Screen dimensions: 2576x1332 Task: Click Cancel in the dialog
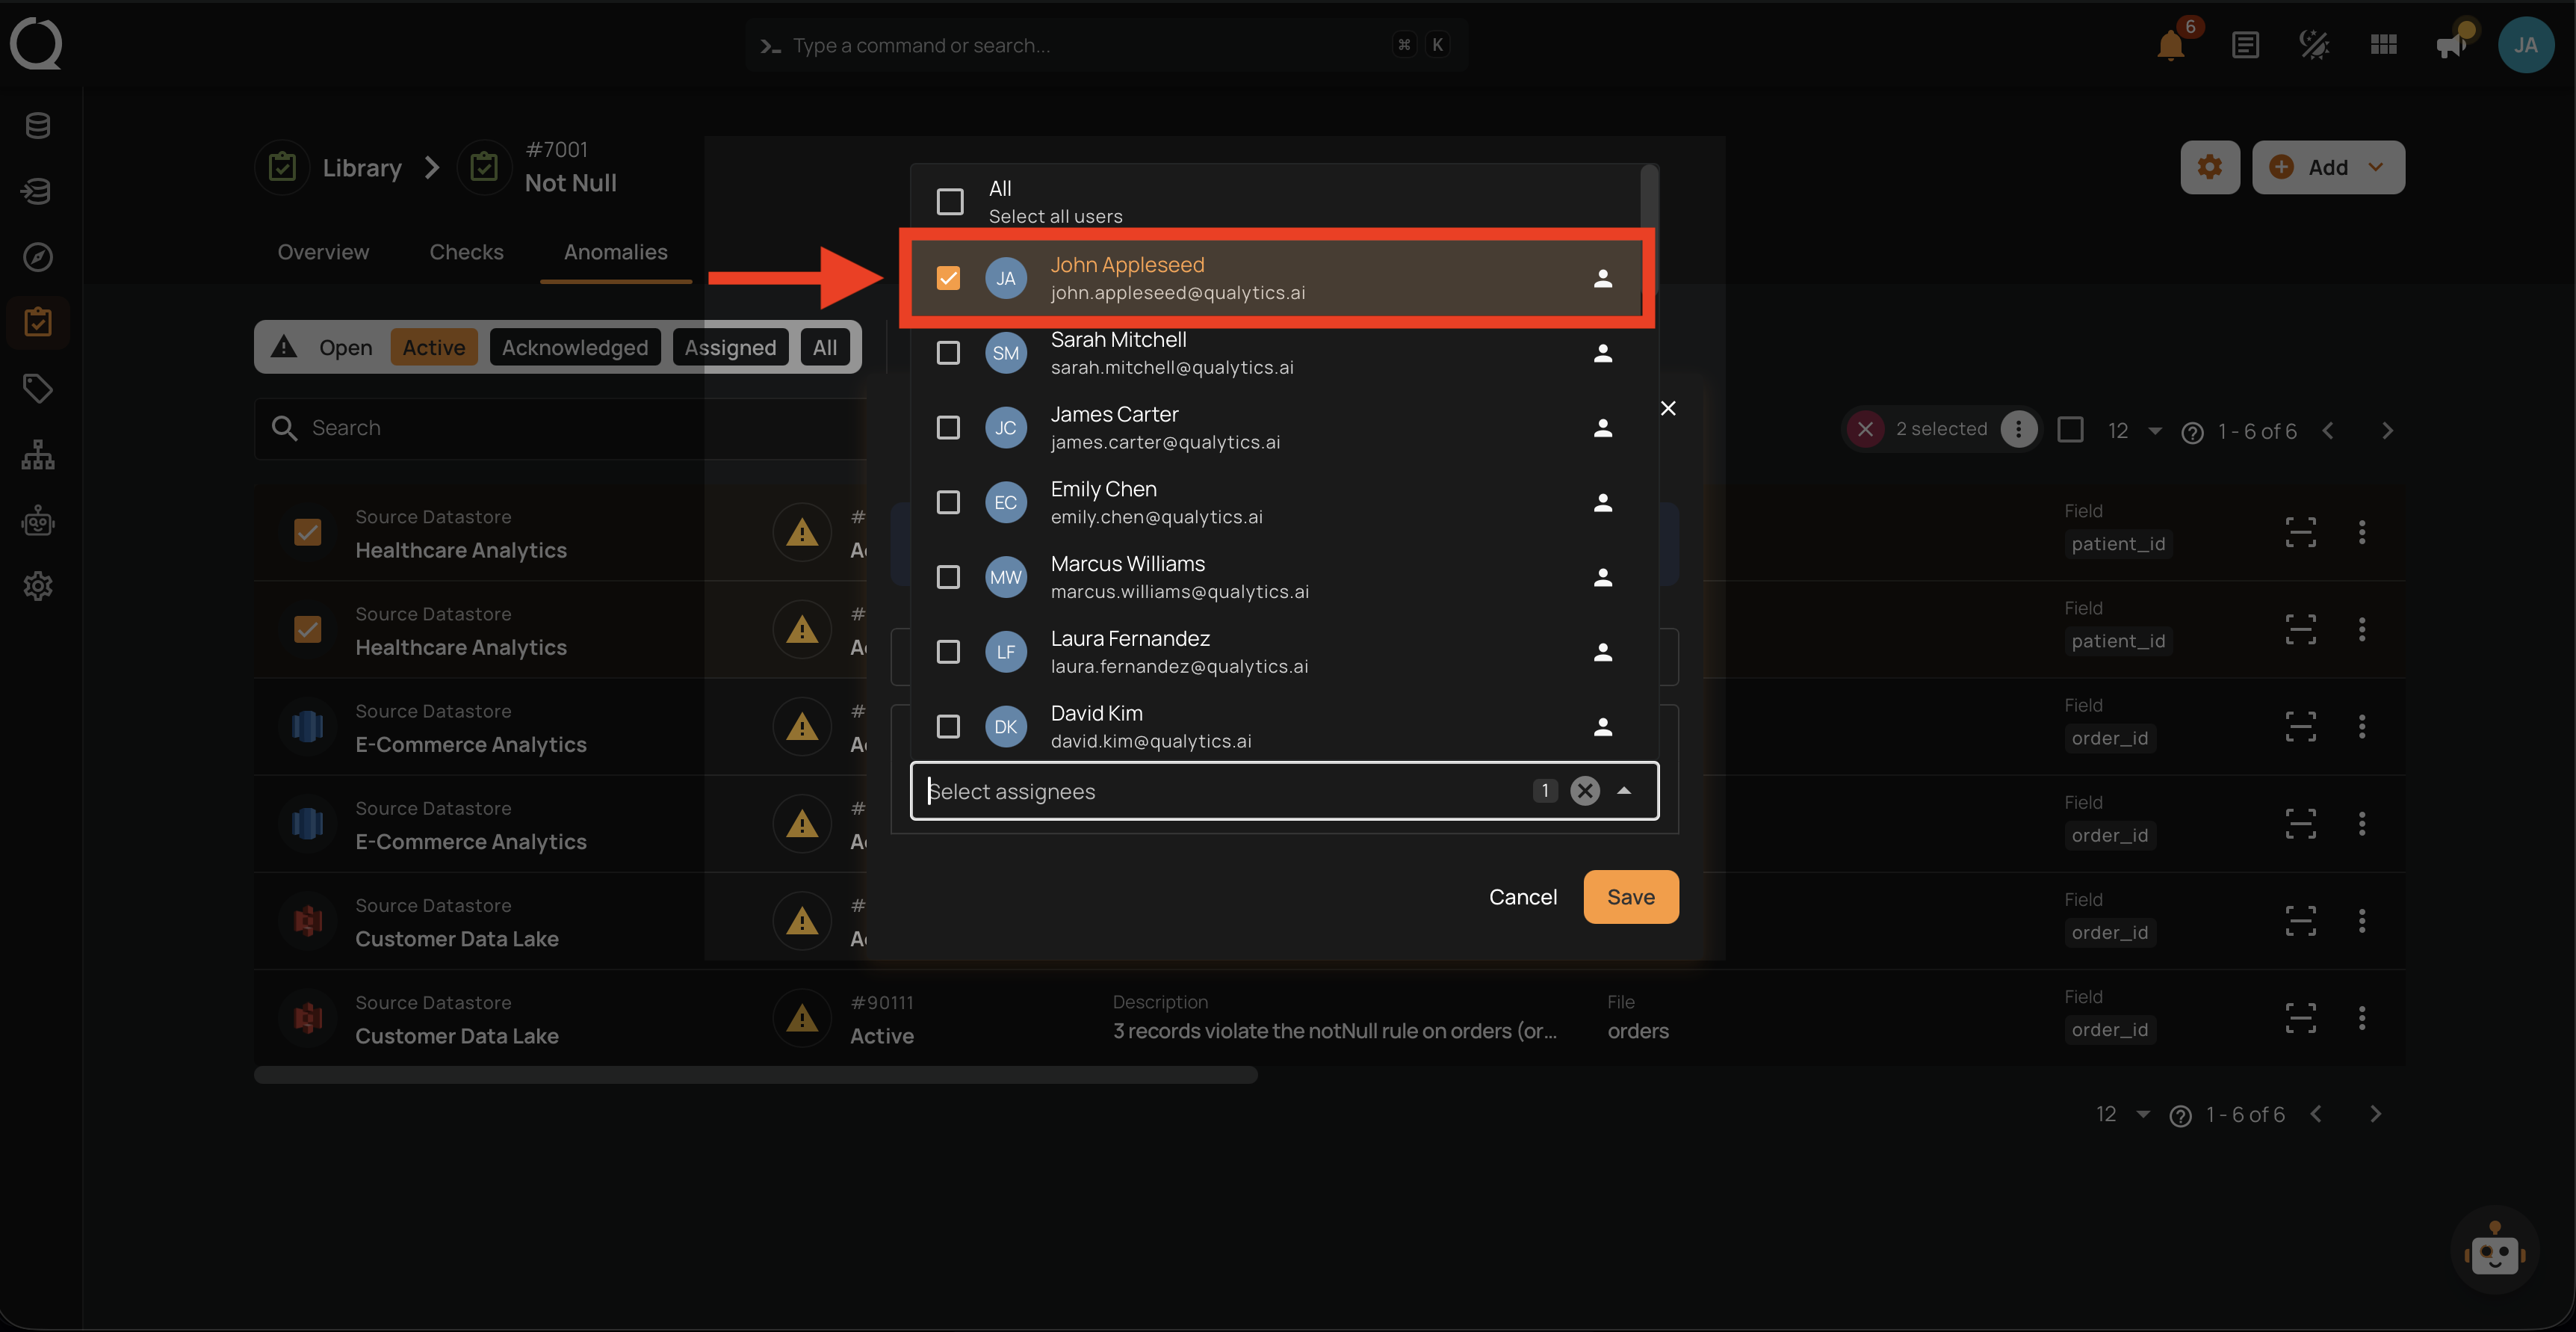pos(1522,897)
